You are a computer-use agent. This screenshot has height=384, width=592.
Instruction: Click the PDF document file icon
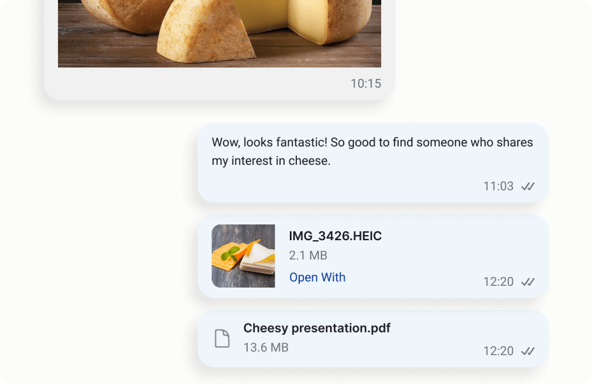point(222,338)
